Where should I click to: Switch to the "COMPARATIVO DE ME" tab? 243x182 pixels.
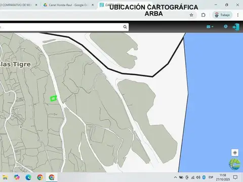coord(16,5)
